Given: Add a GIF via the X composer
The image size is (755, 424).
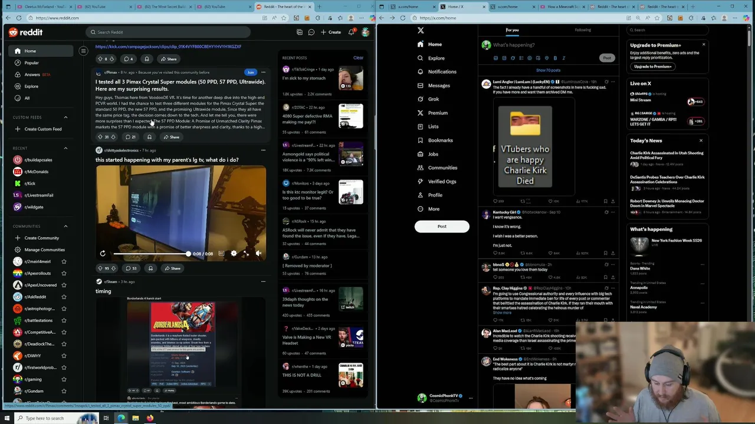Looking at the screenshot, I should click(x=504, y=58).
